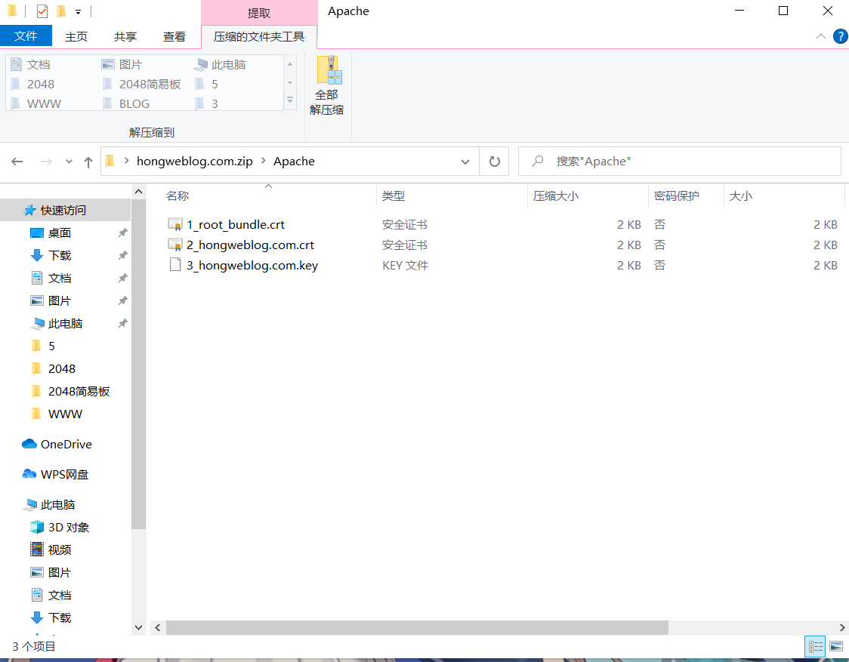Open the 文件 menu
The image size is (849, 662).
pyautogui.click(x=26, y=35)
